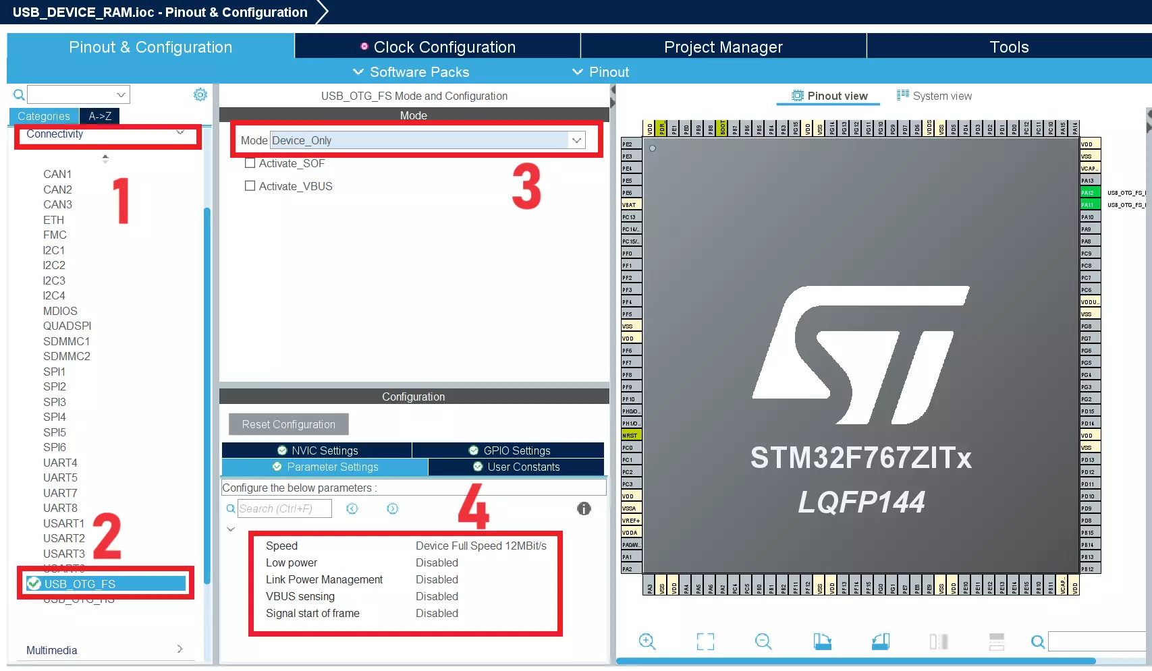Select USART1 in the peripheral list
The image size is (1152, 671).
click(63, 523)
